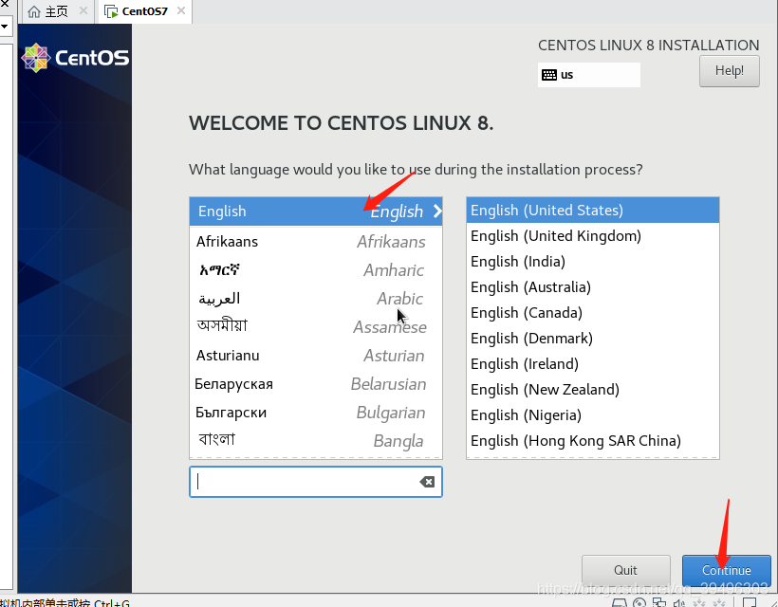778x607 pixels.
Task: Choose English (India) locale
Action: (x=592, y=262)
